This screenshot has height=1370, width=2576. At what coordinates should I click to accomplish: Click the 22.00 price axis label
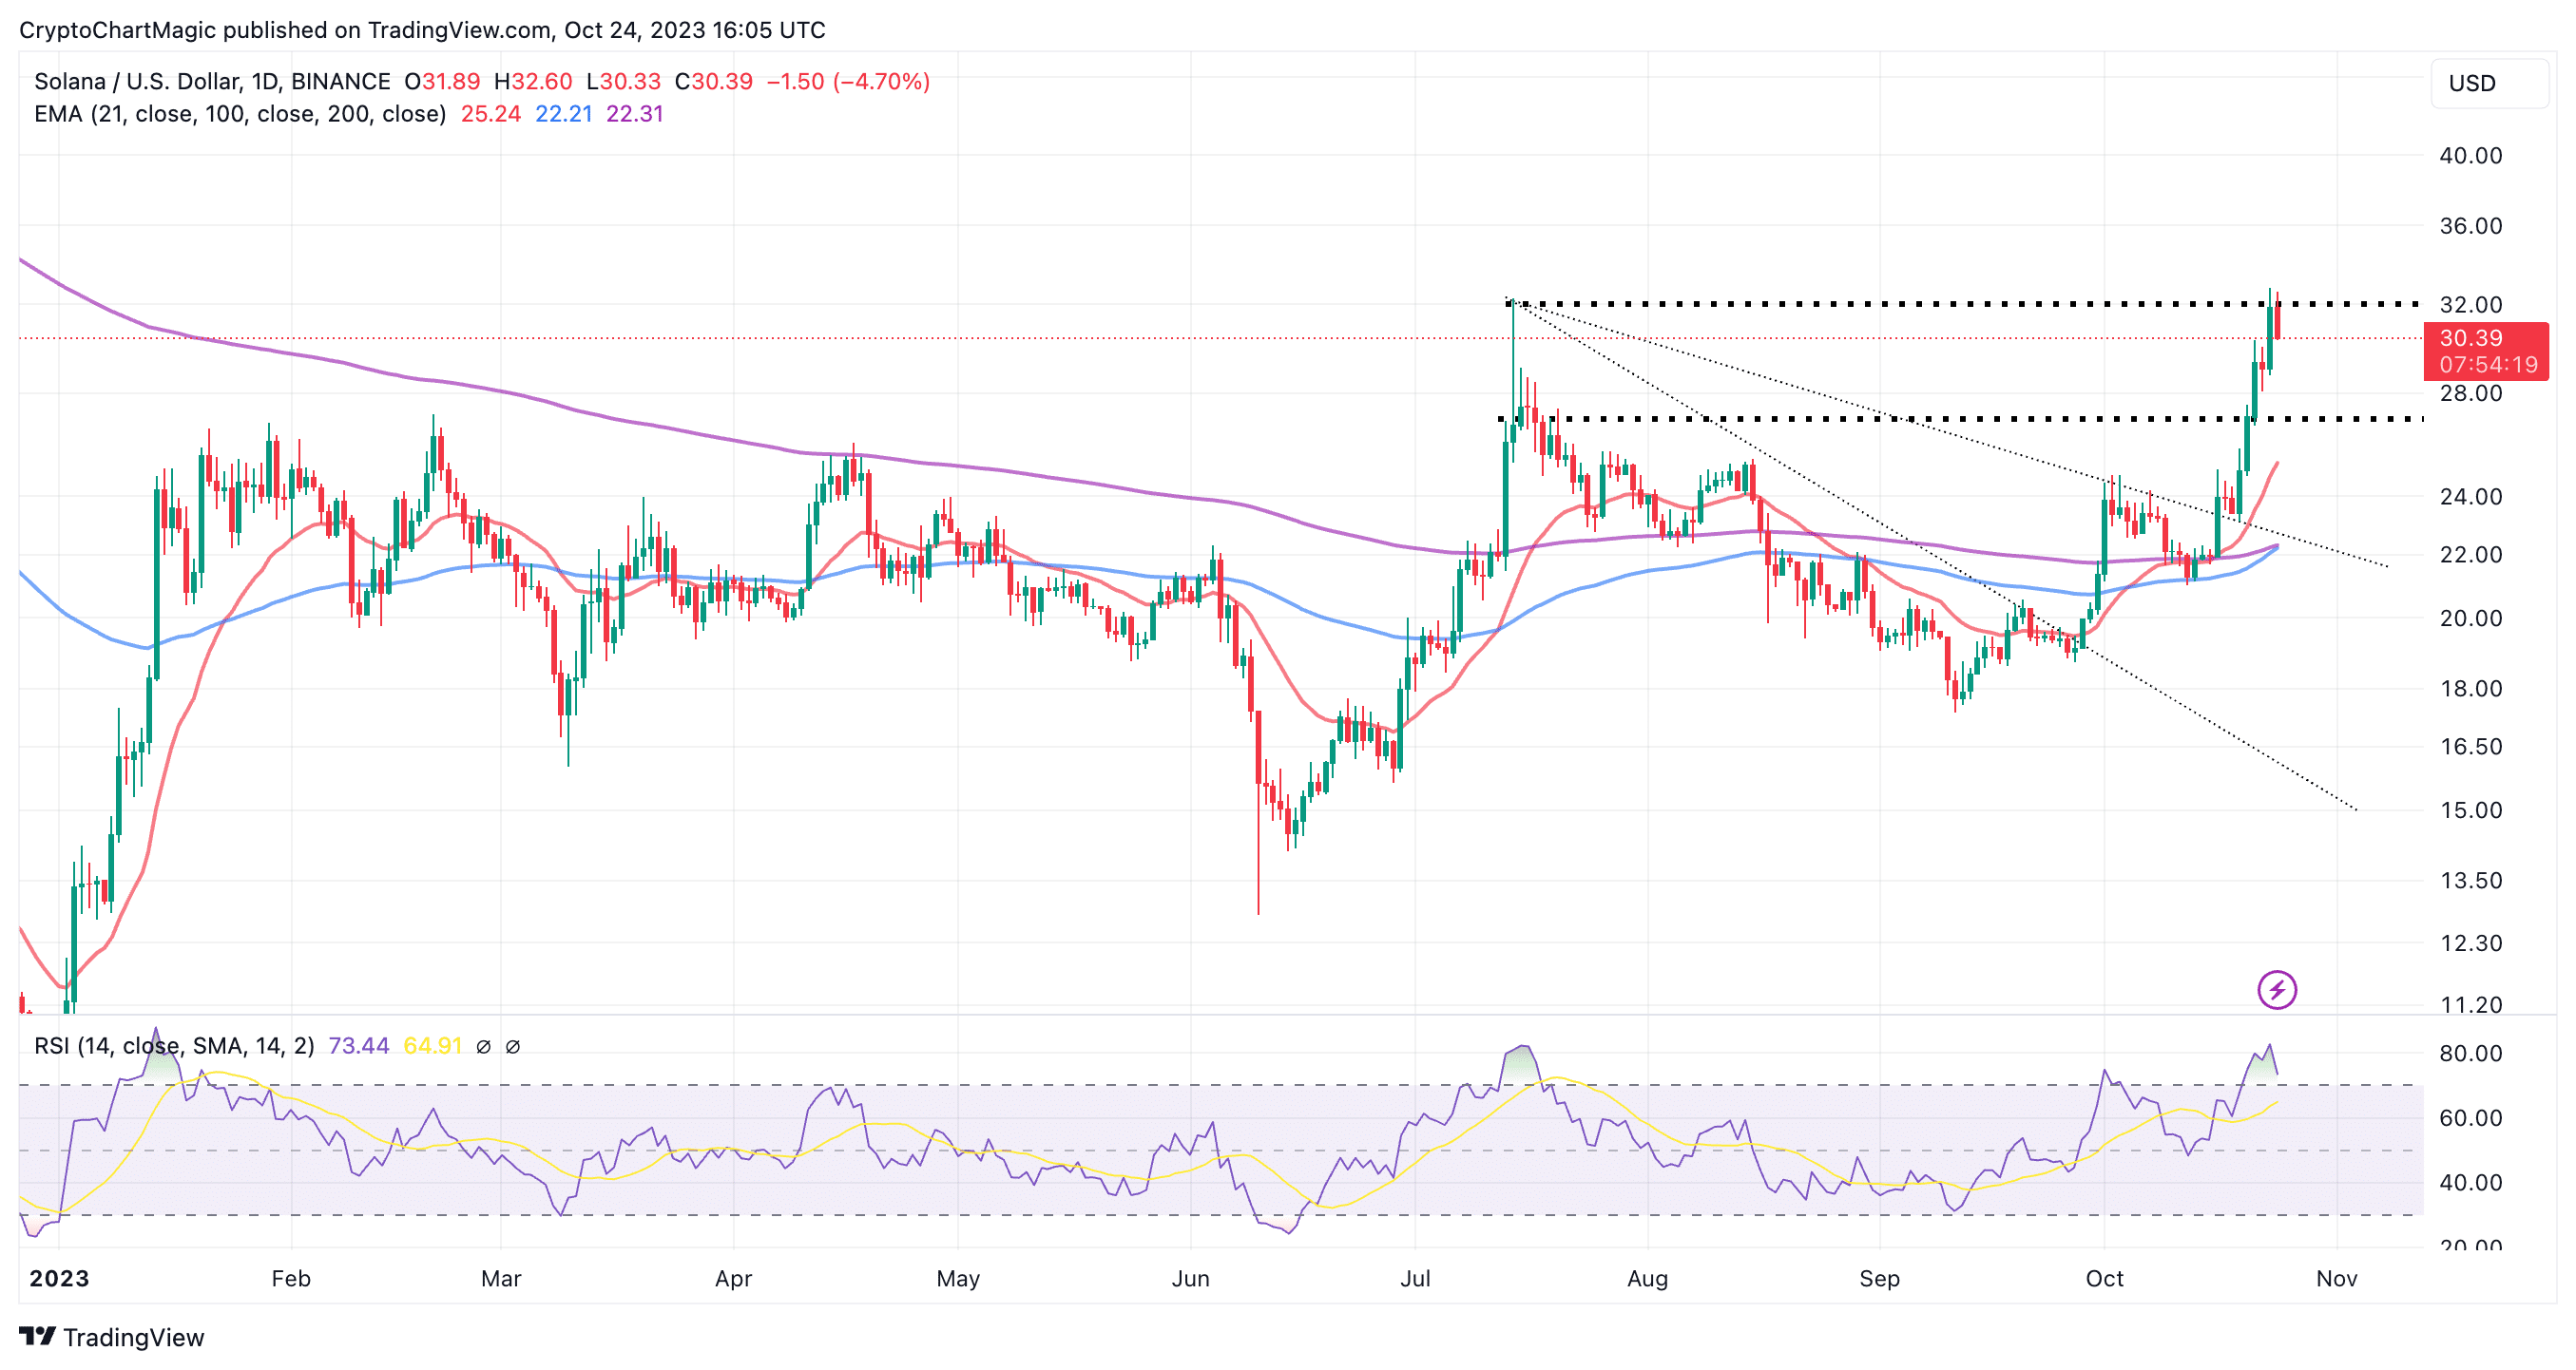coord(2470,555)
